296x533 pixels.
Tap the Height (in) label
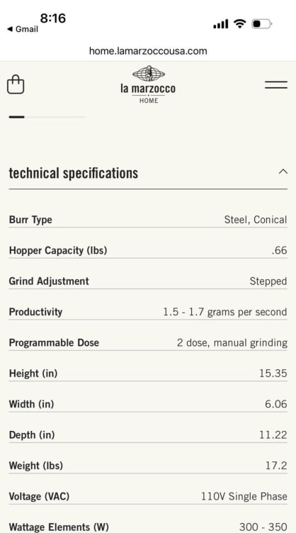coord(33,374)
